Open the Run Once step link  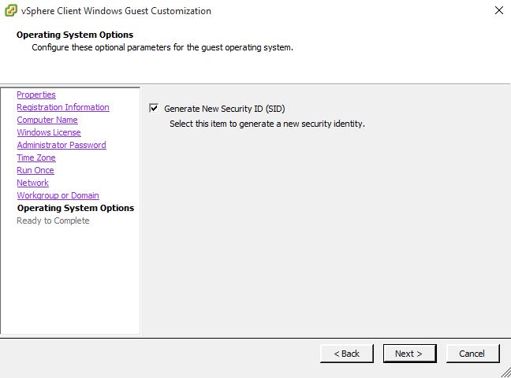[35, 170]
